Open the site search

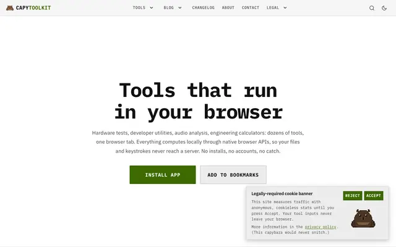372,8
